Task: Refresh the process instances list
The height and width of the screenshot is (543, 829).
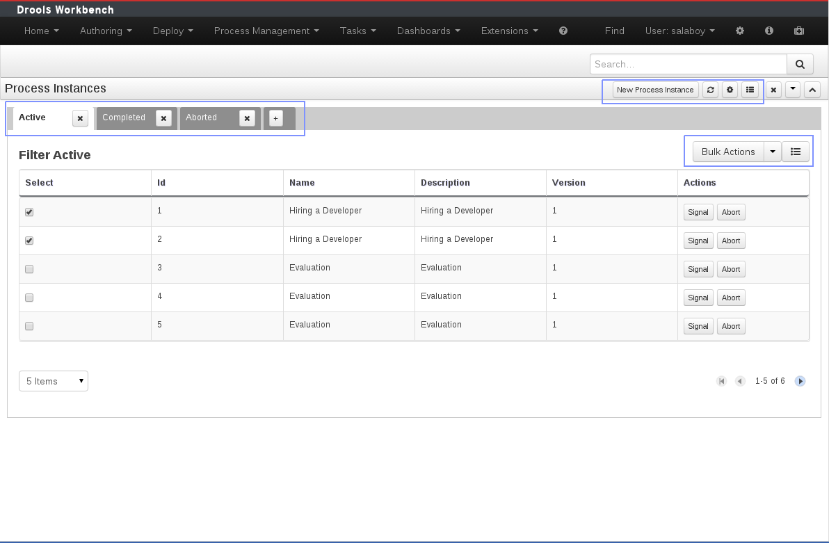Action: point(711,90)
